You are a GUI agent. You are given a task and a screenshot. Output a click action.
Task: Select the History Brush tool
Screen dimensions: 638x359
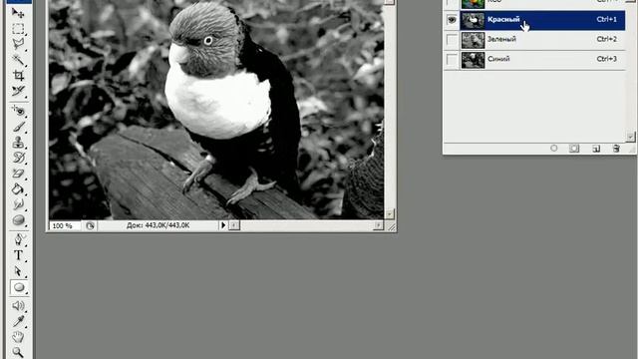(x=18, y=158)
